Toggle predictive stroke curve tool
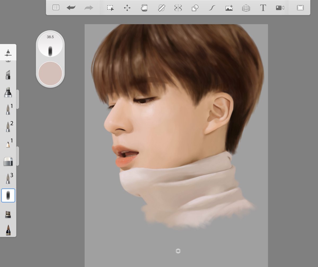 click(212, 8)
